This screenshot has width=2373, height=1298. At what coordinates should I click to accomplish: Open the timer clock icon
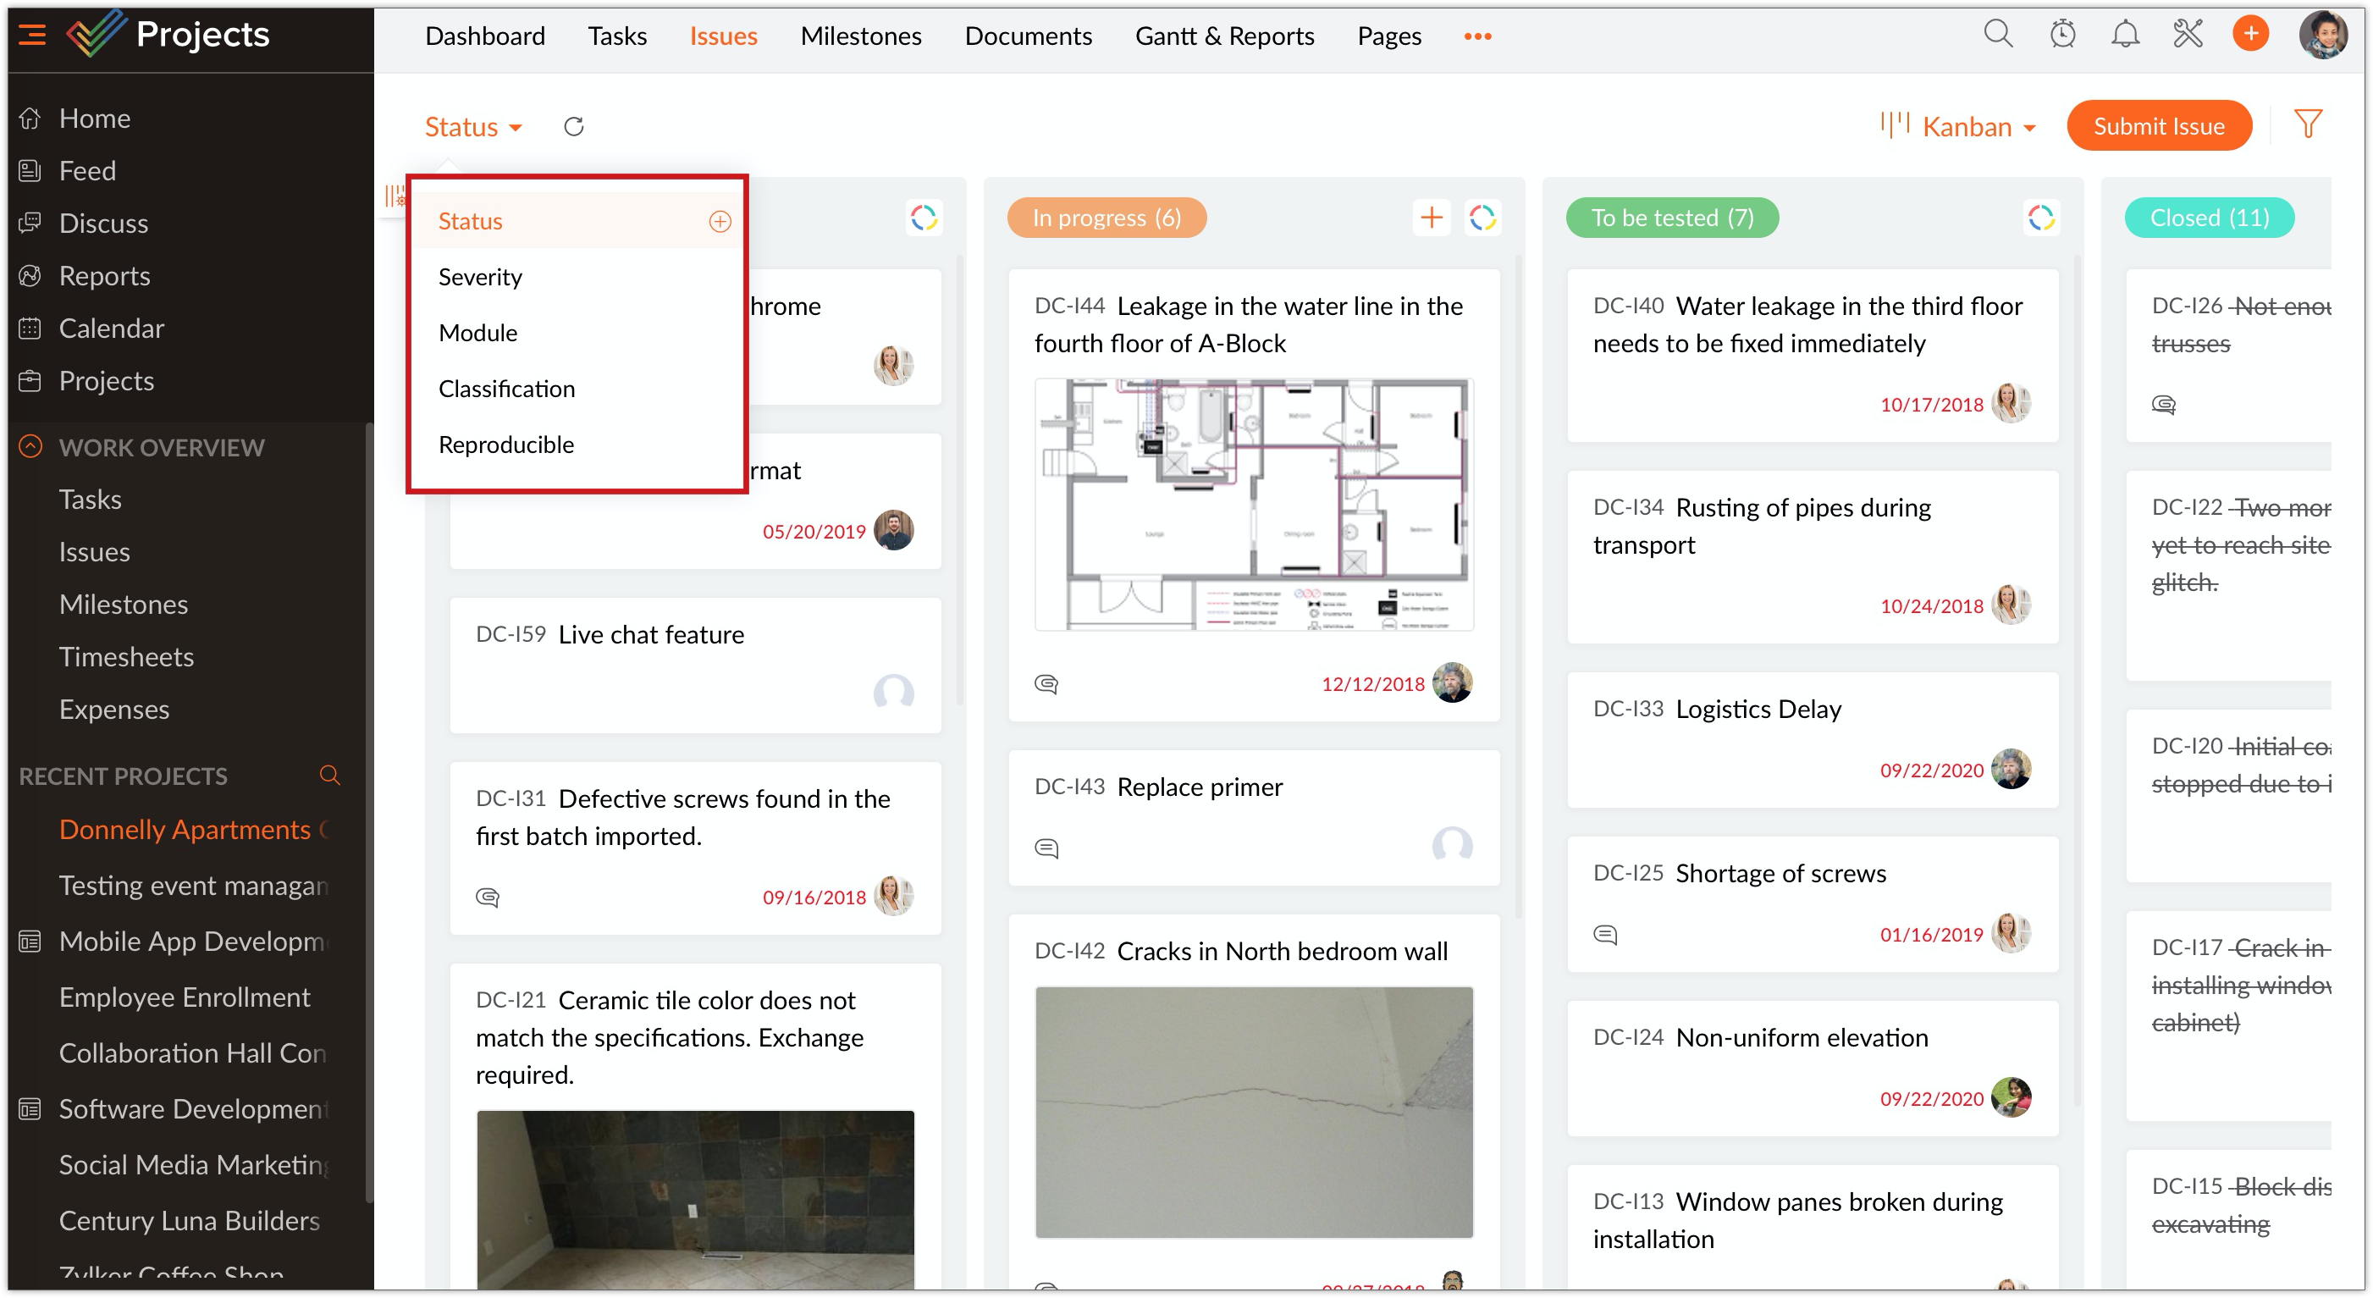coord(2061,35)
